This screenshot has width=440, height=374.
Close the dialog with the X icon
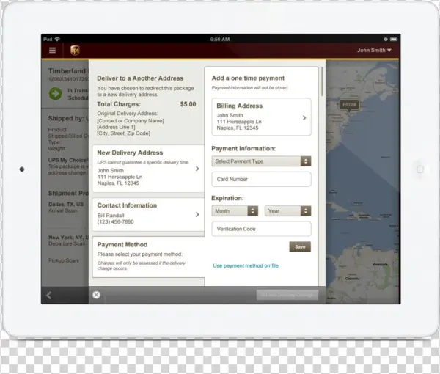tap(96, 295)
